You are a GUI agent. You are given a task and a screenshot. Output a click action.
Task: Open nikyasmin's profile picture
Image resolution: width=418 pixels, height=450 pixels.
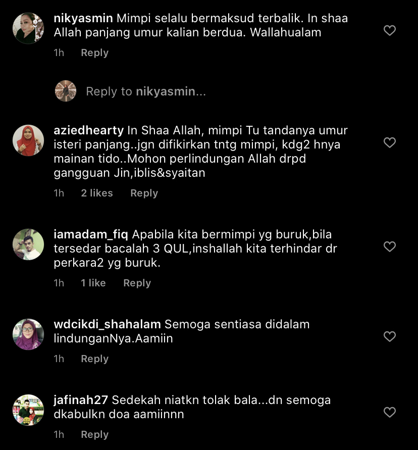click(28, 28)
